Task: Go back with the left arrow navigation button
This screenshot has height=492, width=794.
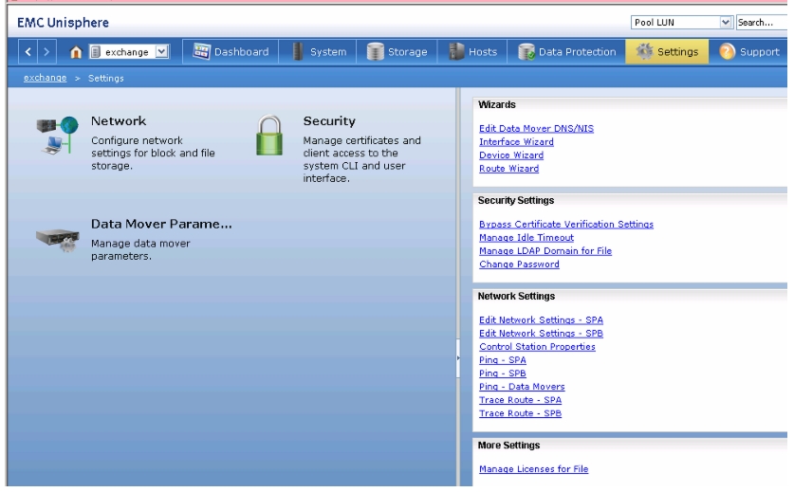Action: click(x=28, y=51)
